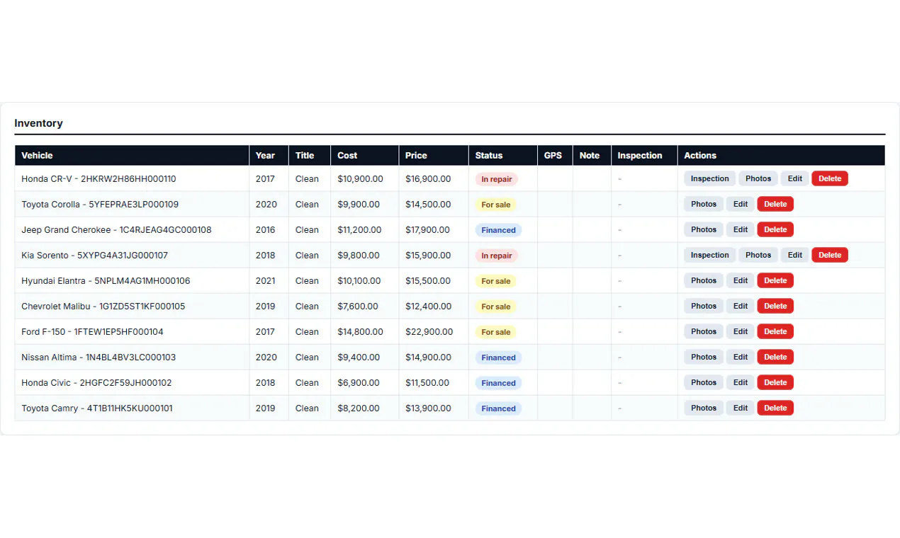Screen dimensions: 900x538
Task: Select the Hyundai Elantra - 5NPLM4AG1MH000106 cell
Action: pyautogui.click(x=132, y=280)
